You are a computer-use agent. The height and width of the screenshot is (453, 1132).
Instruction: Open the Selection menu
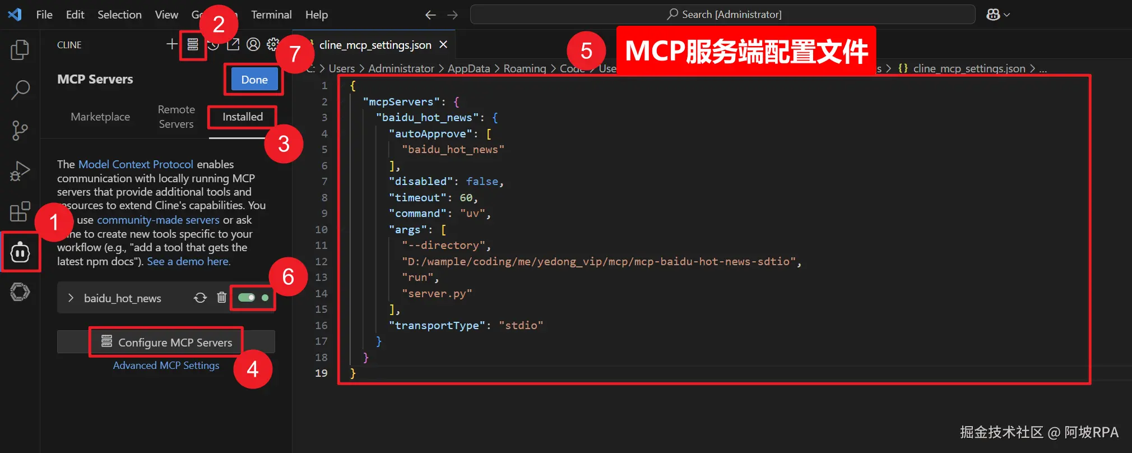pos(119,15)
